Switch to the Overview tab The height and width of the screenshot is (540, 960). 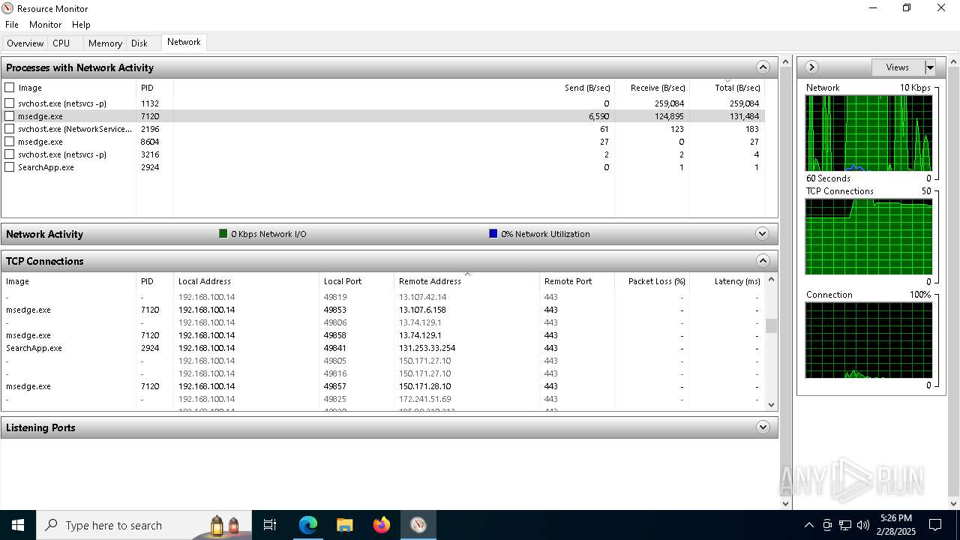[25, 43]
